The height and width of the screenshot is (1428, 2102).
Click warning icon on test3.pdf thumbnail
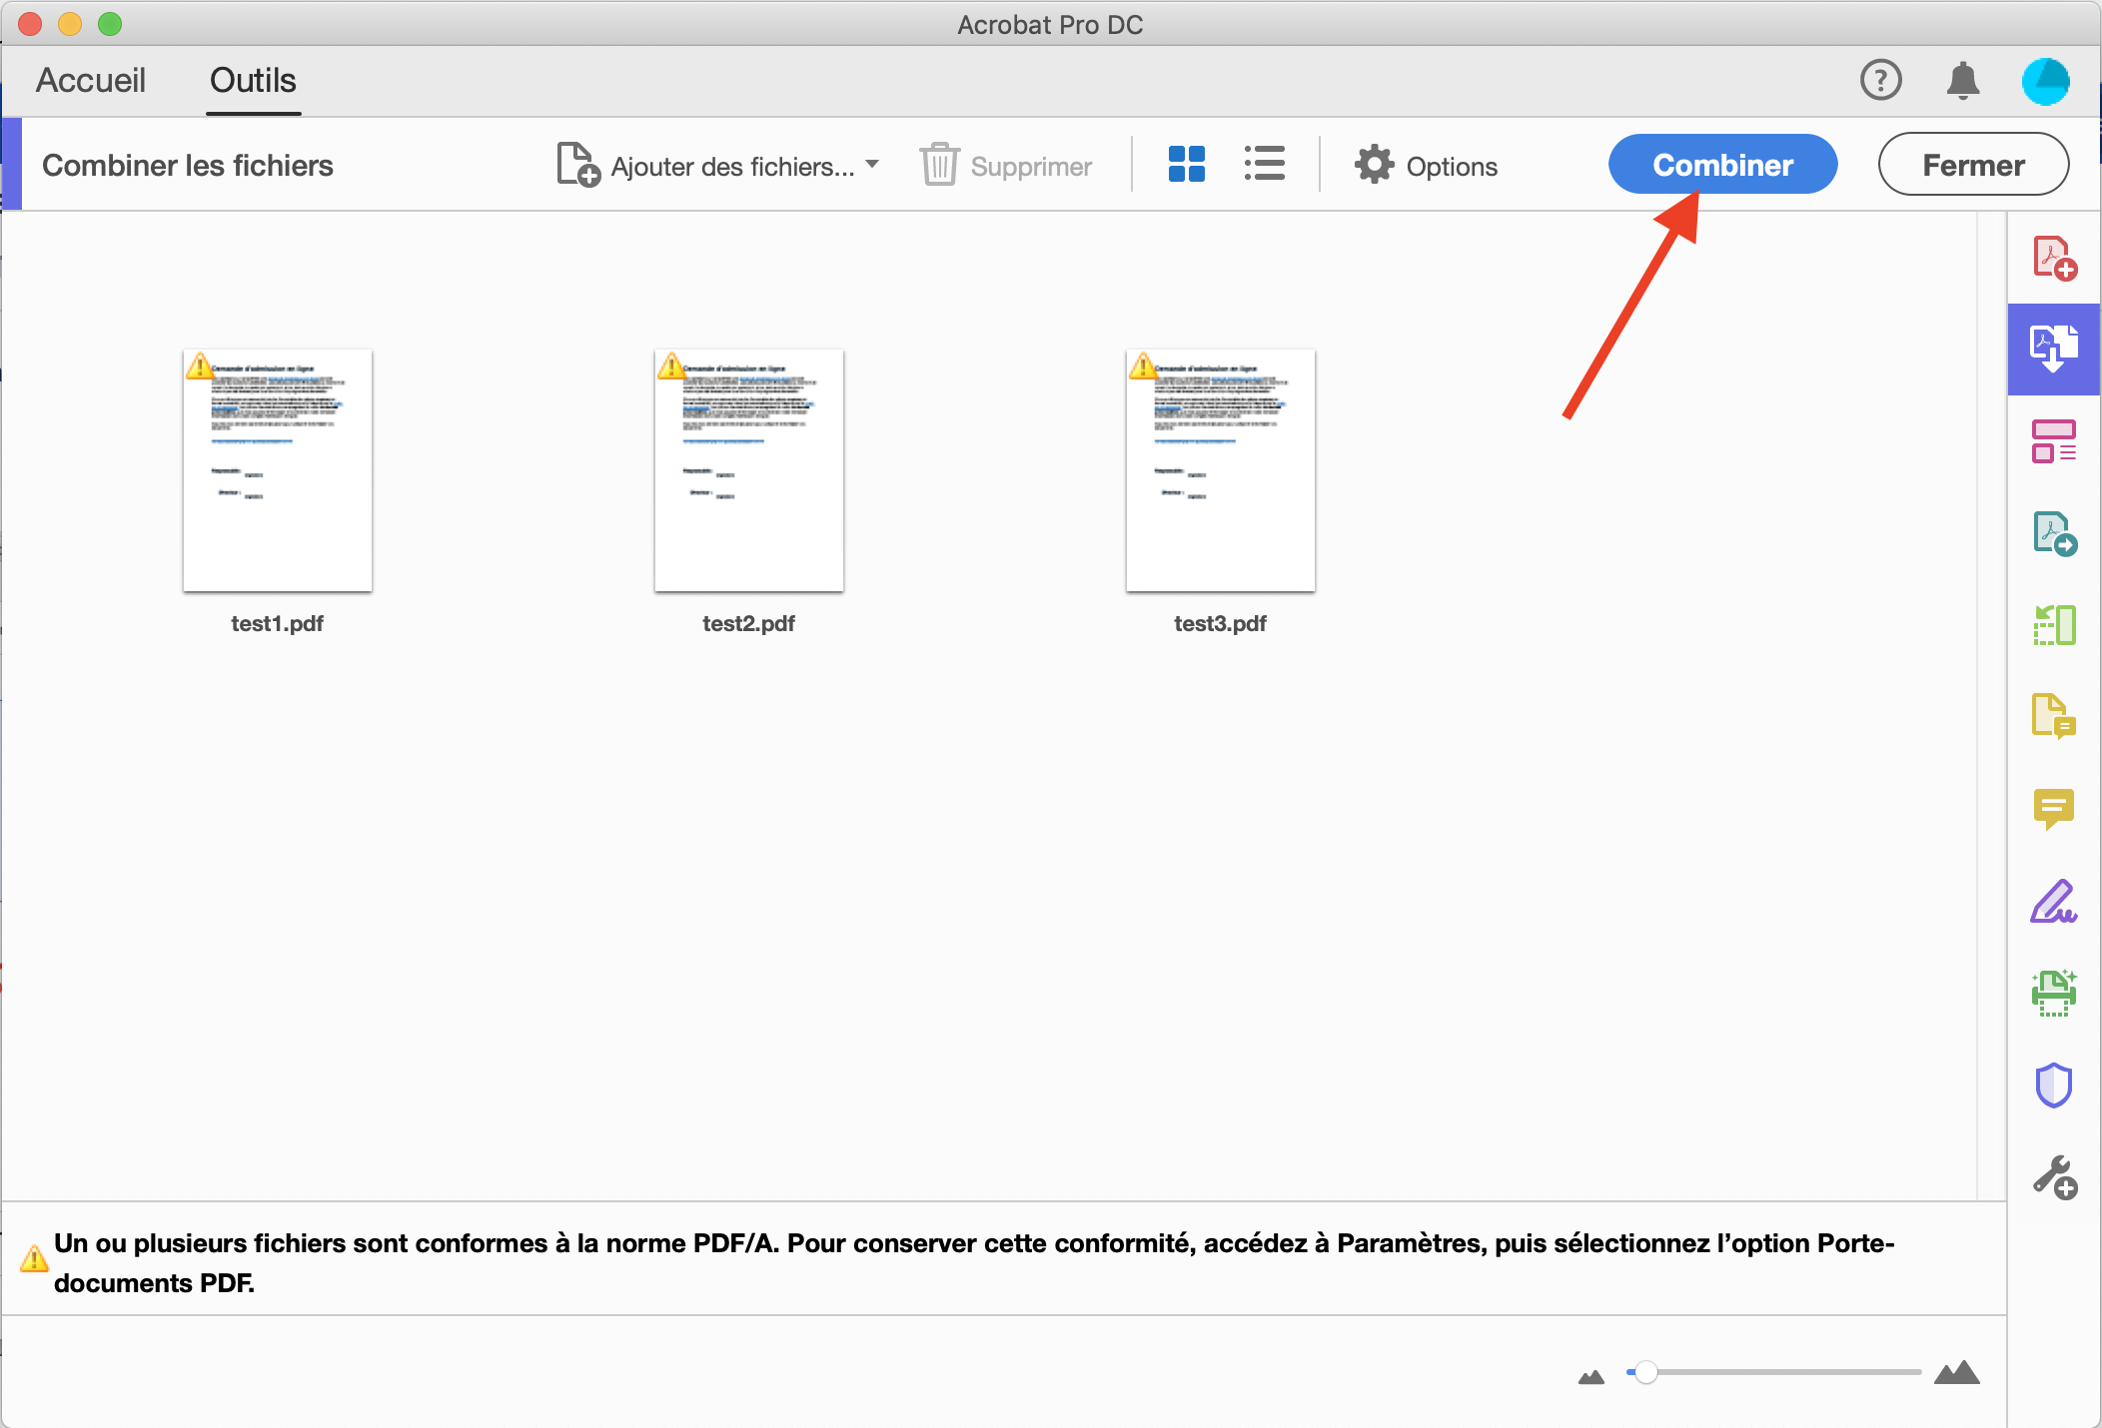tap(1142, 365)
